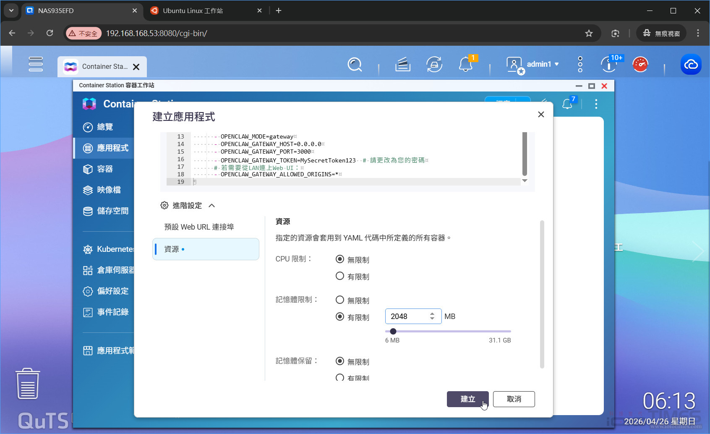Select 有限制 for CPU 限制
Screen dimensions: 710x434
pos(340,276)
